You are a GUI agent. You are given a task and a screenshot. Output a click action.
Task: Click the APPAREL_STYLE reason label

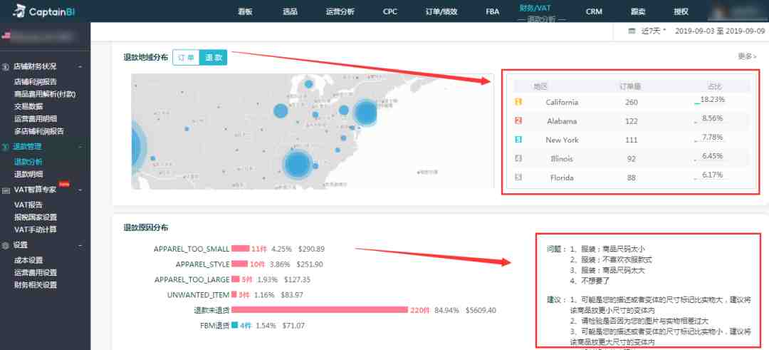[x=202, y=264]
